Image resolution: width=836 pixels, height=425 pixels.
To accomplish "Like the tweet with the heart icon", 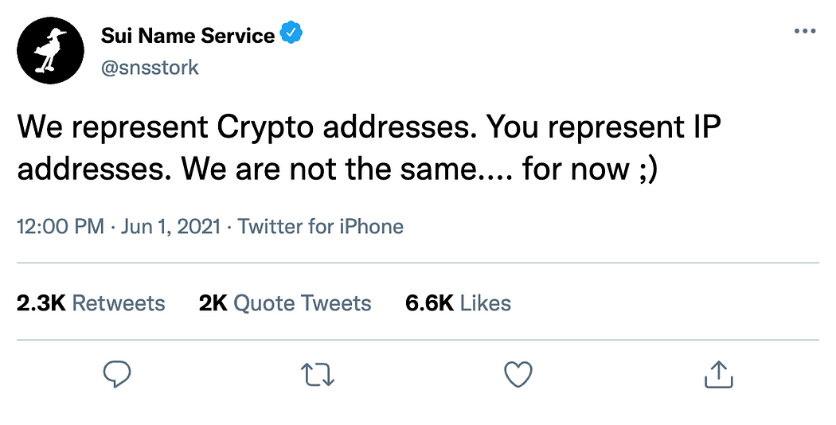I will (518, 374).
